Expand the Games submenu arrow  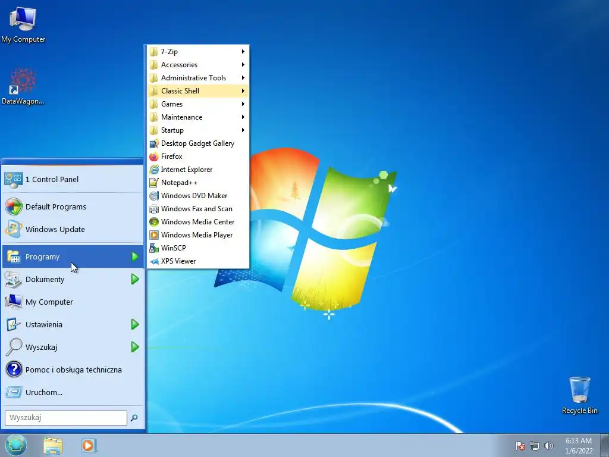point(243,104)
